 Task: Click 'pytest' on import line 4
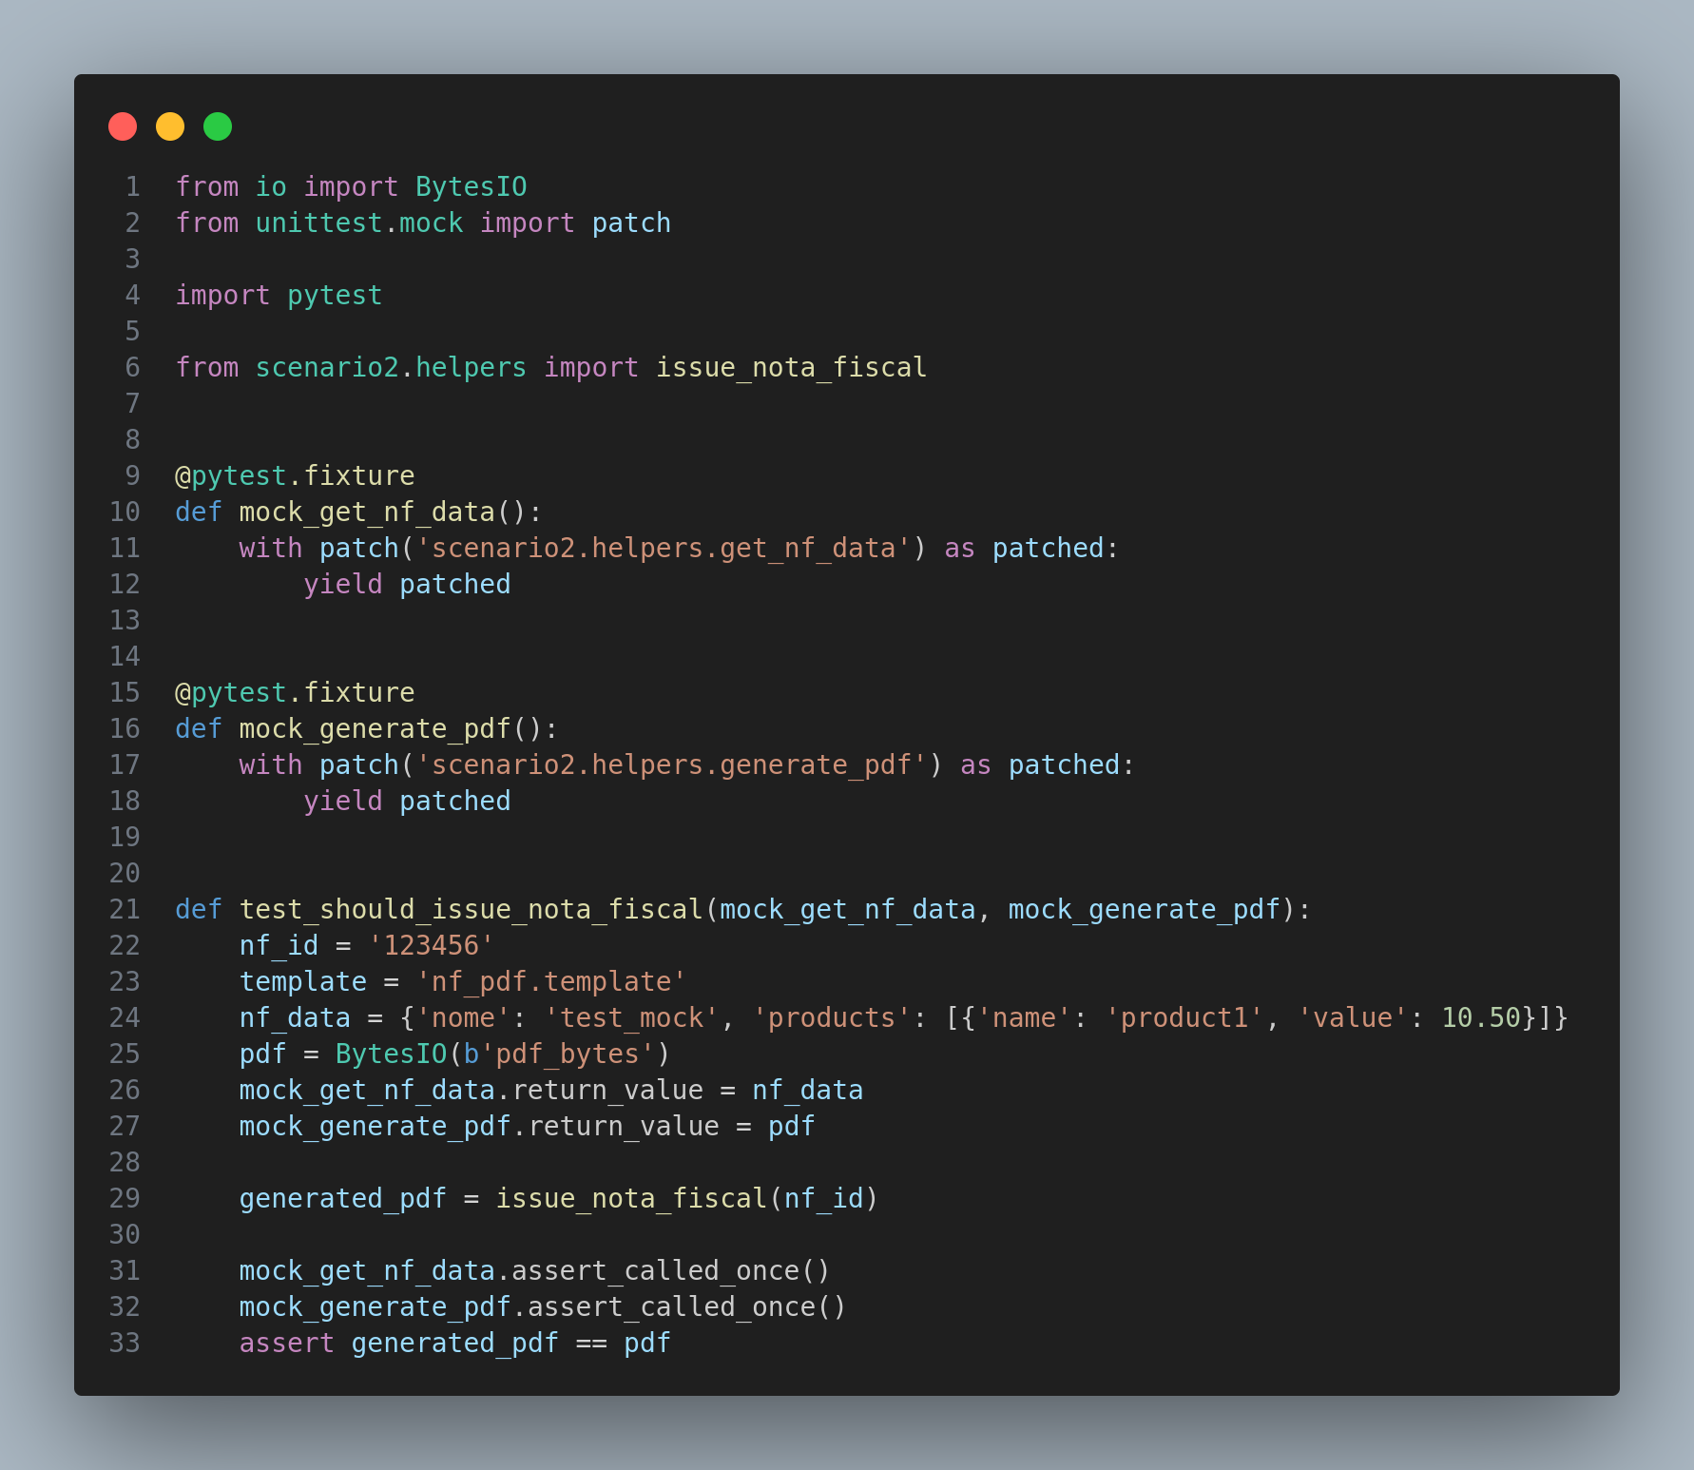tap(335, 295)
